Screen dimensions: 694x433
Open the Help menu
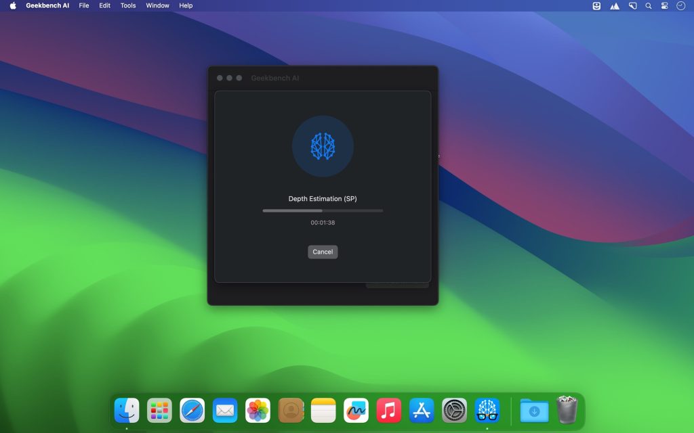[x=185, y=5]
